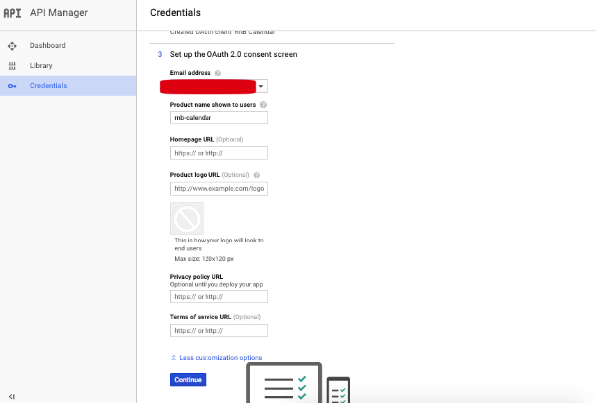Collapse with Less customization options link
The image size is (596, 403).
point(220,358)
